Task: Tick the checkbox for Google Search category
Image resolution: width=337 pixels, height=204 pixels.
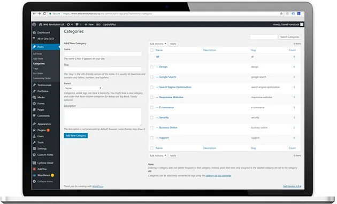Action: click(x=152, y=77)
